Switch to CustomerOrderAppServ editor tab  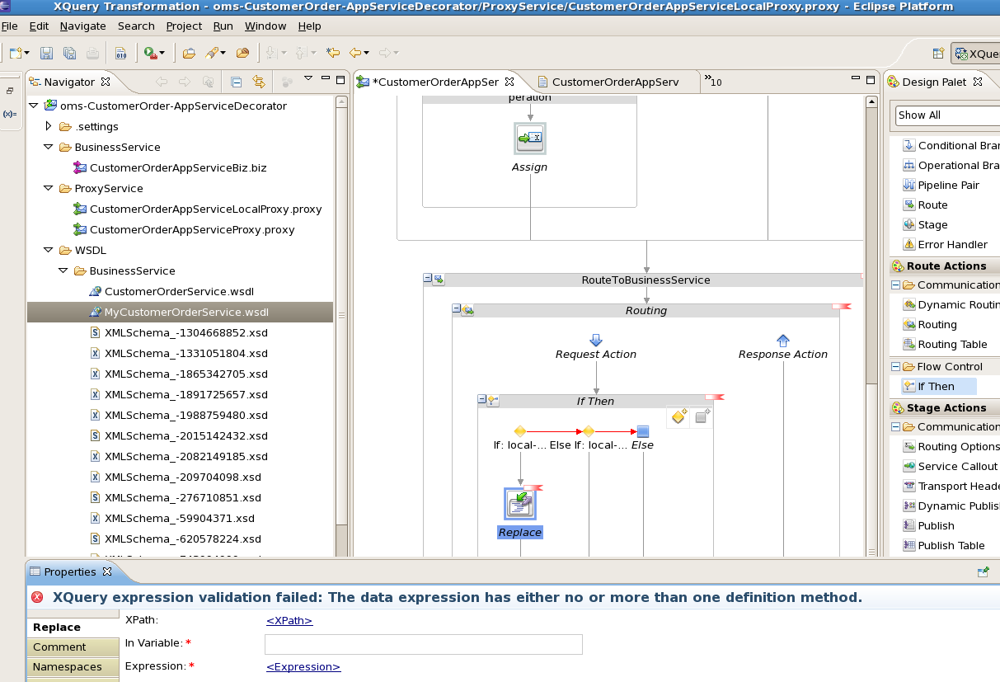pos(614,82)
